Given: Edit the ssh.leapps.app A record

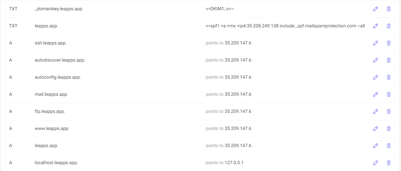Looking at the screenshot, I should click(376, 43).
